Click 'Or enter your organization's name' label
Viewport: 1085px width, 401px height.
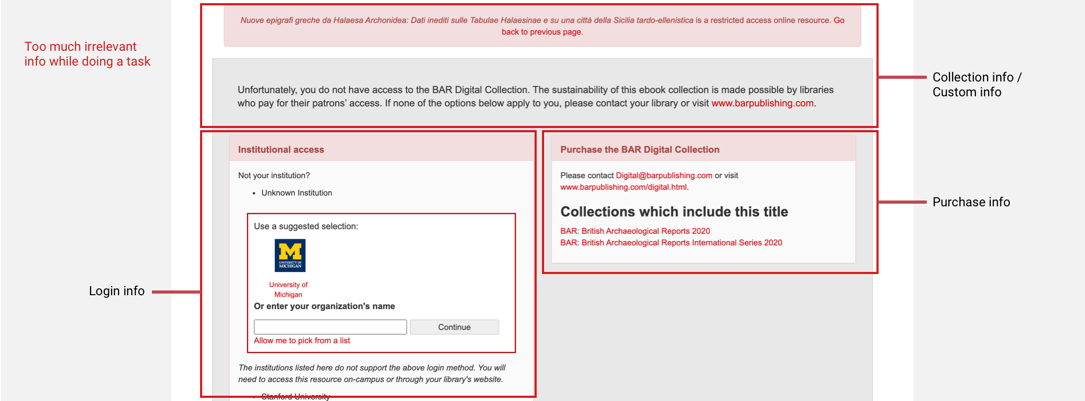coord(324,306)
